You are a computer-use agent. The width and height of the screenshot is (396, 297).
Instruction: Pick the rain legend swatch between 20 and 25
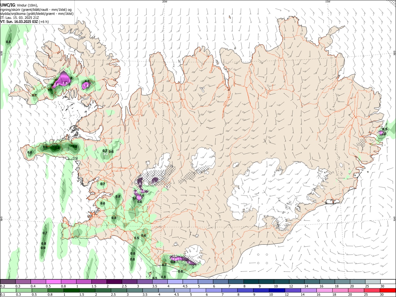tap(356, 290)
